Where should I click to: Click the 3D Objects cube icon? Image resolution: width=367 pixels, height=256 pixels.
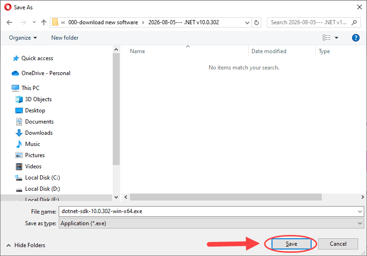19,99
